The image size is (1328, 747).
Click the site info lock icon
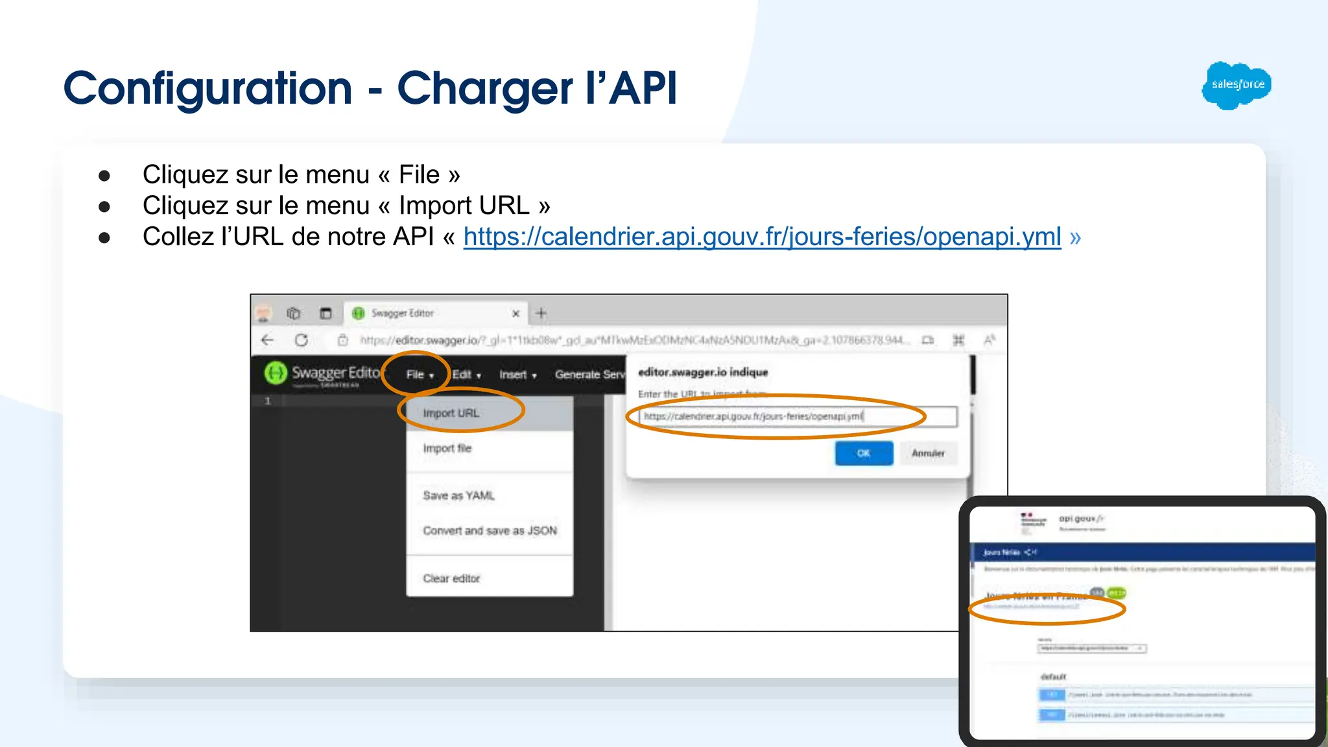(342, 340)
